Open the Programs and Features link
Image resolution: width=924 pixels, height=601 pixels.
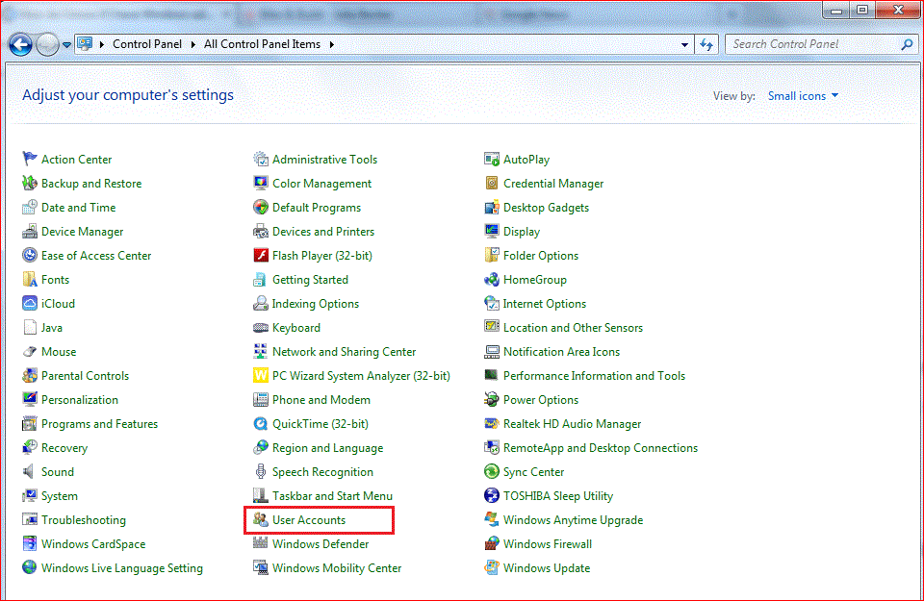(x=99, y=424)
